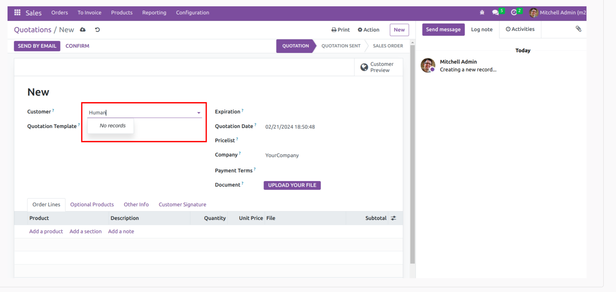Click the Add a product link
The height and width of the screenshot is (292, 616).
46,232
